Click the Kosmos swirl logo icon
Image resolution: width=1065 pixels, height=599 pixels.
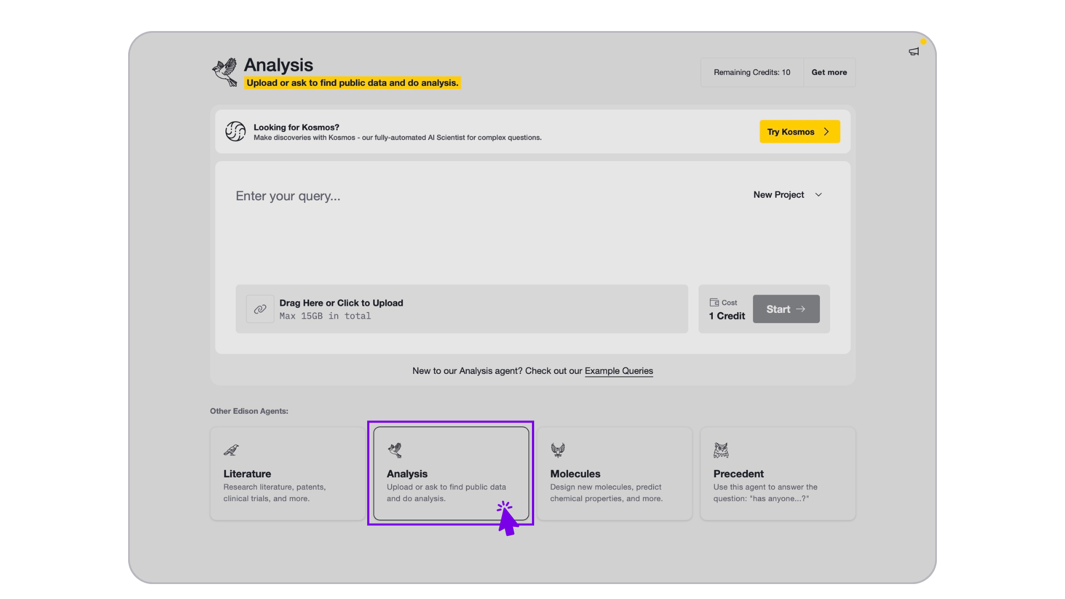[x=235, y=131]
